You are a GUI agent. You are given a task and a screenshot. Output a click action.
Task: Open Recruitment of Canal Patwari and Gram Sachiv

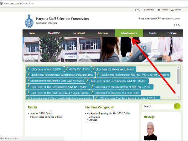(x=60, y=75)
